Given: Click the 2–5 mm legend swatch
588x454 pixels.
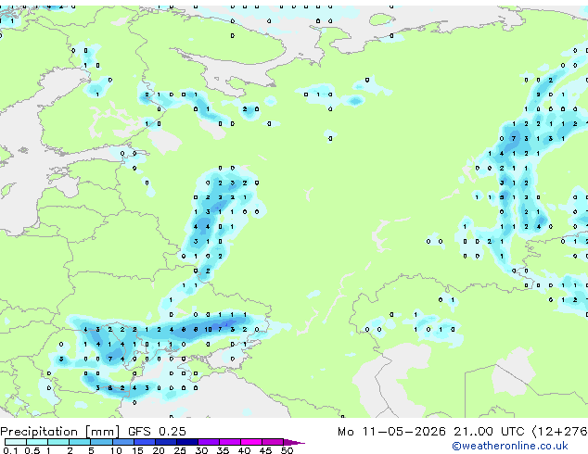Looking at the screenshot, I should 80,442.
